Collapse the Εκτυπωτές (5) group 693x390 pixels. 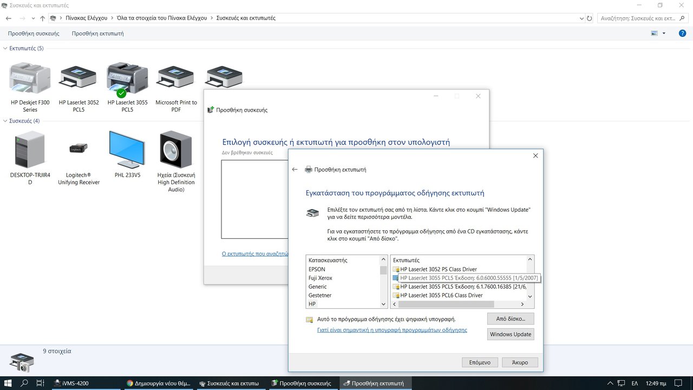[5, 48]
